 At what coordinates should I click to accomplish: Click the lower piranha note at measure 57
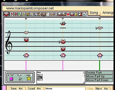coord(63,49)
